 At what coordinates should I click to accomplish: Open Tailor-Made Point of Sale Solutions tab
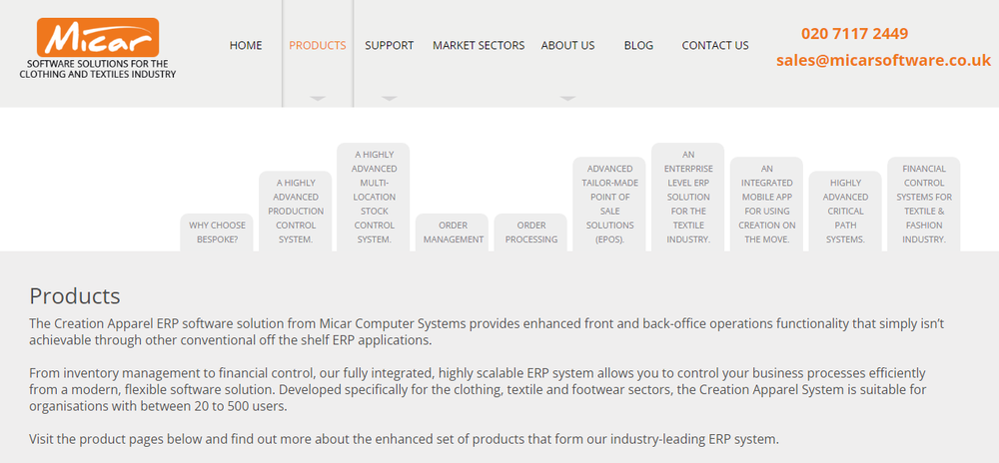coord(609,205)
